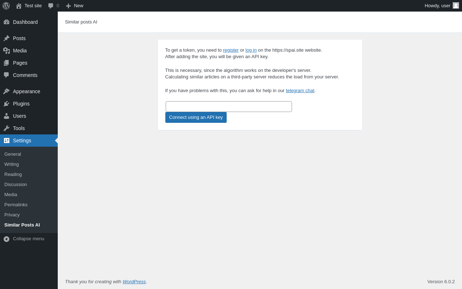This screenshot has height=289, width=462.
Task: Click the Media library icon
Action: 6,51
